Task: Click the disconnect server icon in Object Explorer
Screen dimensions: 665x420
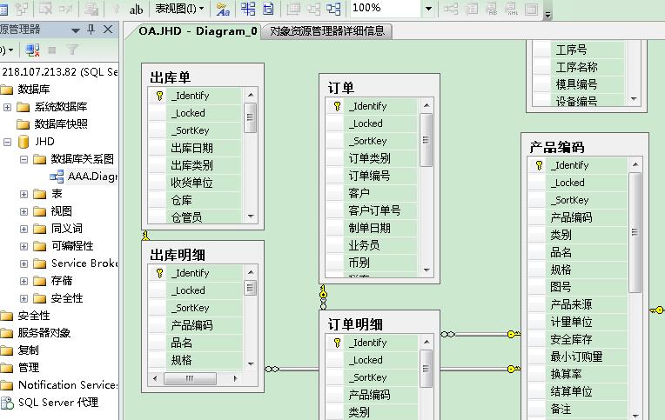Action: pos(32,50)
